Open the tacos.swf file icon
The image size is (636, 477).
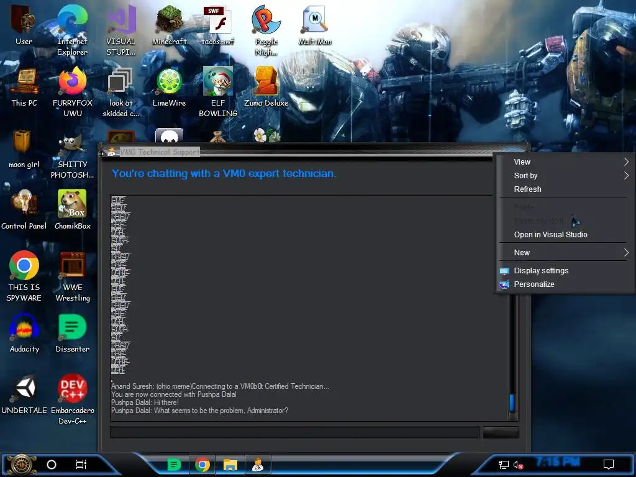tap(218, 25)
